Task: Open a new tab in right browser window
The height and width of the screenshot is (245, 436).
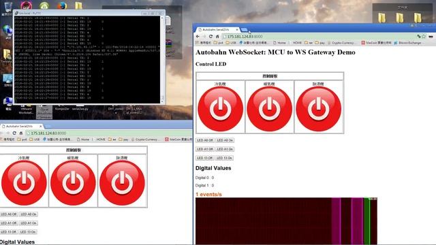Action: click(x=244, y=30)
